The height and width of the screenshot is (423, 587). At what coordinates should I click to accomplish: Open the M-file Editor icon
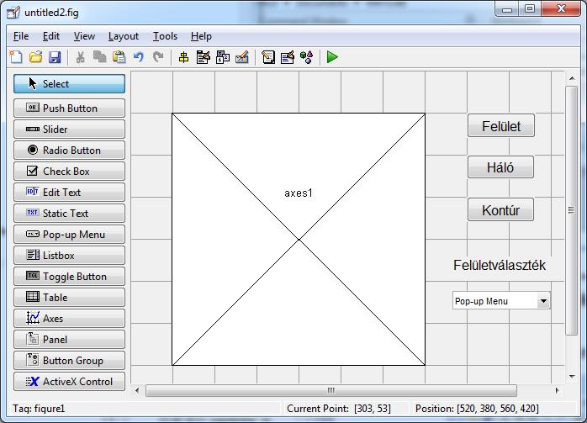click(x=268, y=57)
